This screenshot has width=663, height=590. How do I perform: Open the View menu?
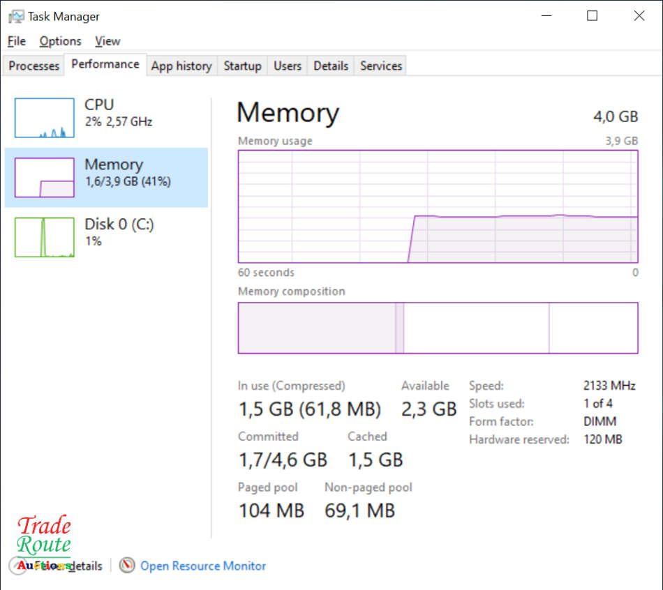coord(107,41)
